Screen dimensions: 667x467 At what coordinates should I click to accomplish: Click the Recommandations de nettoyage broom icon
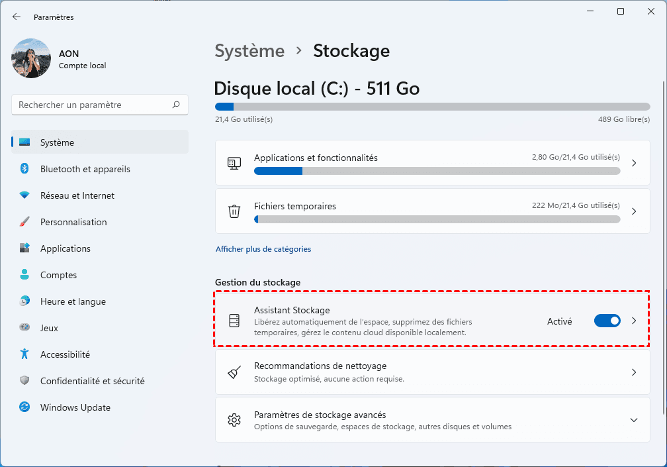tap(234, 372)
